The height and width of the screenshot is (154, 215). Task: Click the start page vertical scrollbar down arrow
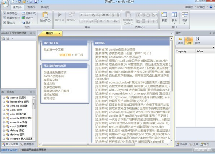click(171, 141)
